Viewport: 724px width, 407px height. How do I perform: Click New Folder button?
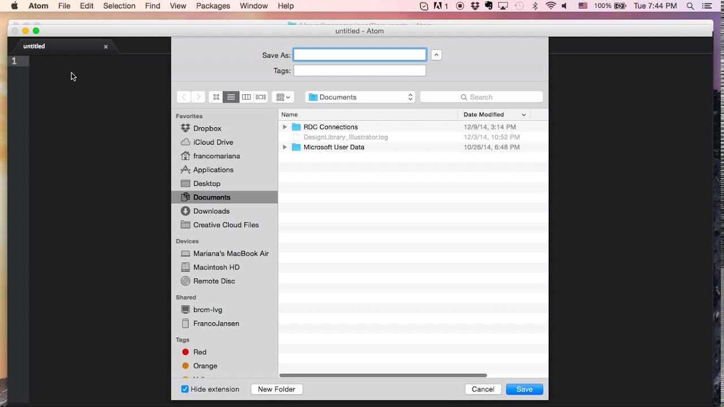coord(277,389)
